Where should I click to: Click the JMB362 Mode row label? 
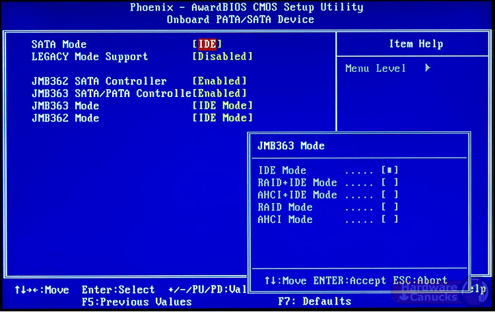[x=65, y=118]
